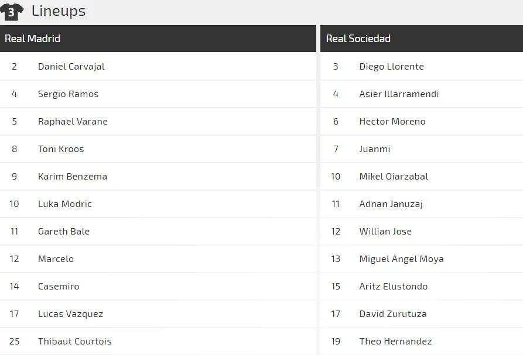Select Casemiro, number 14
The image size is (523, 355).
[x=59, y=287]
